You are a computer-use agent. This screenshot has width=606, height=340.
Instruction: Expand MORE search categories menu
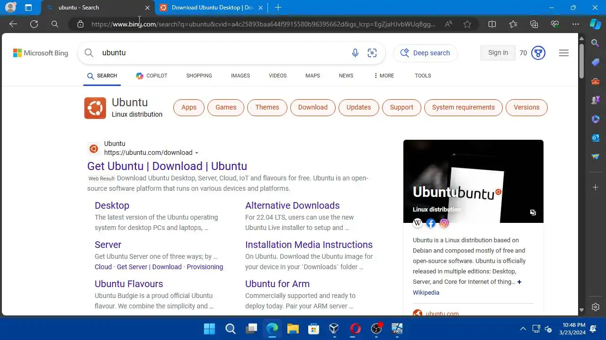coord(384,76)
